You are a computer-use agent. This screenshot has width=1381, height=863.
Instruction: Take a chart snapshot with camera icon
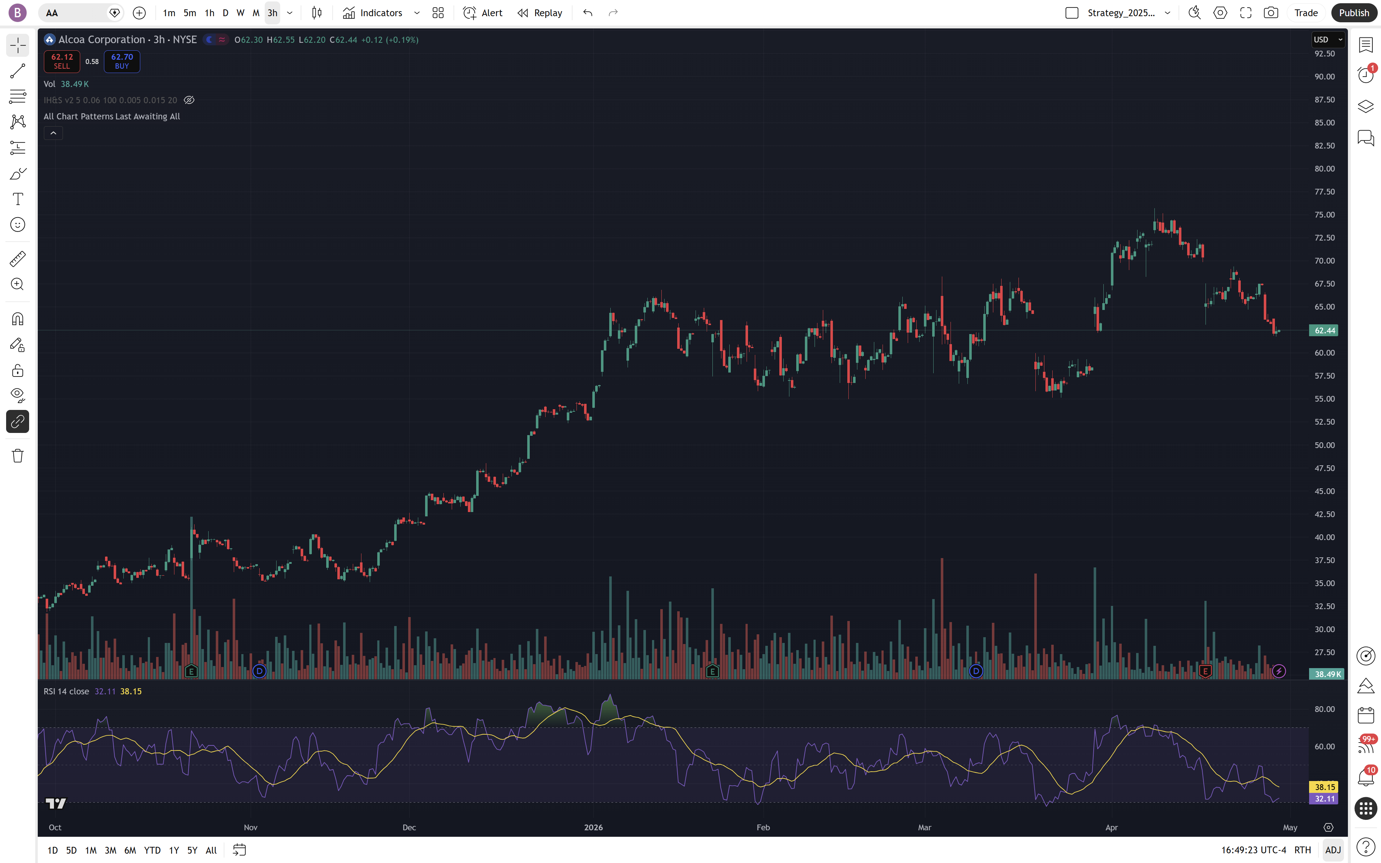coord(1271,13)
